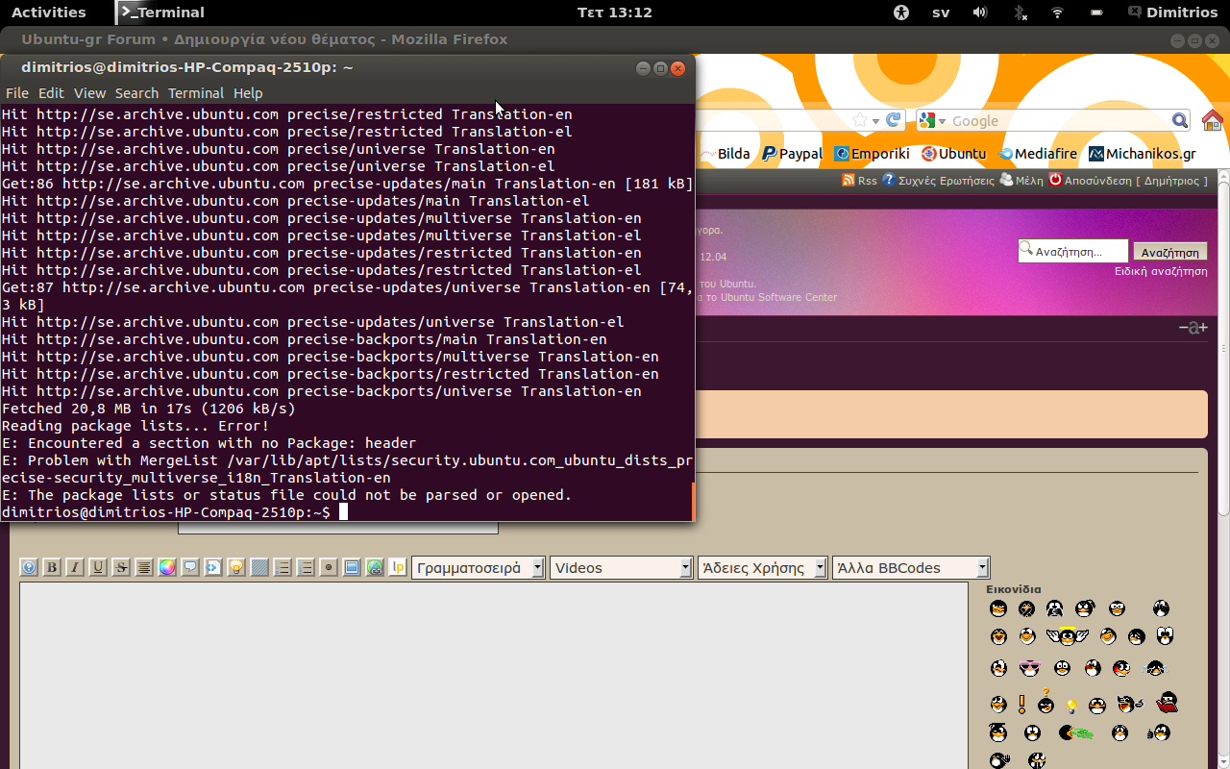
Task: Expand the Videos dropdown
Action: pos(621,568)
